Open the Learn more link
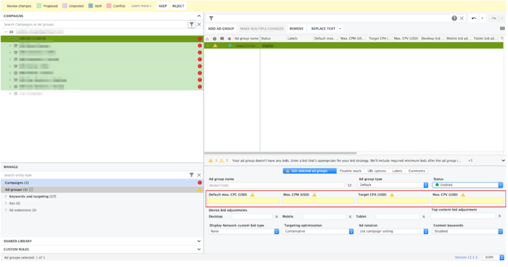508x267 pixels. pyautogui.click(x=142, y=6)
